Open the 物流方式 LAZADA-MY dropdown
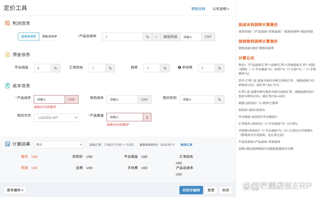This screenshot has width=318, height=197. point(56,118)
